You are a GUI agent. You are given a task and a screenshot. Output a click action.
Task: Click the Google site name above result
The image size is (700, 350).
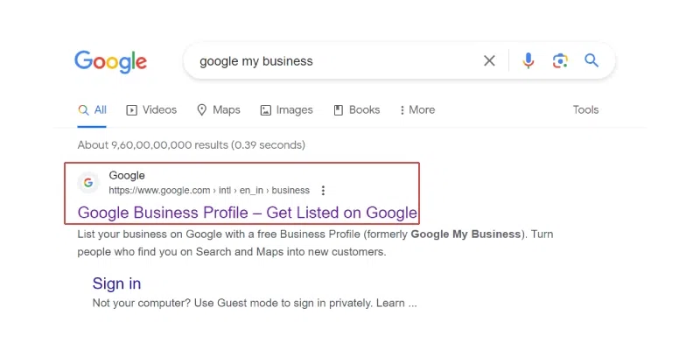(x=127, y=176)
